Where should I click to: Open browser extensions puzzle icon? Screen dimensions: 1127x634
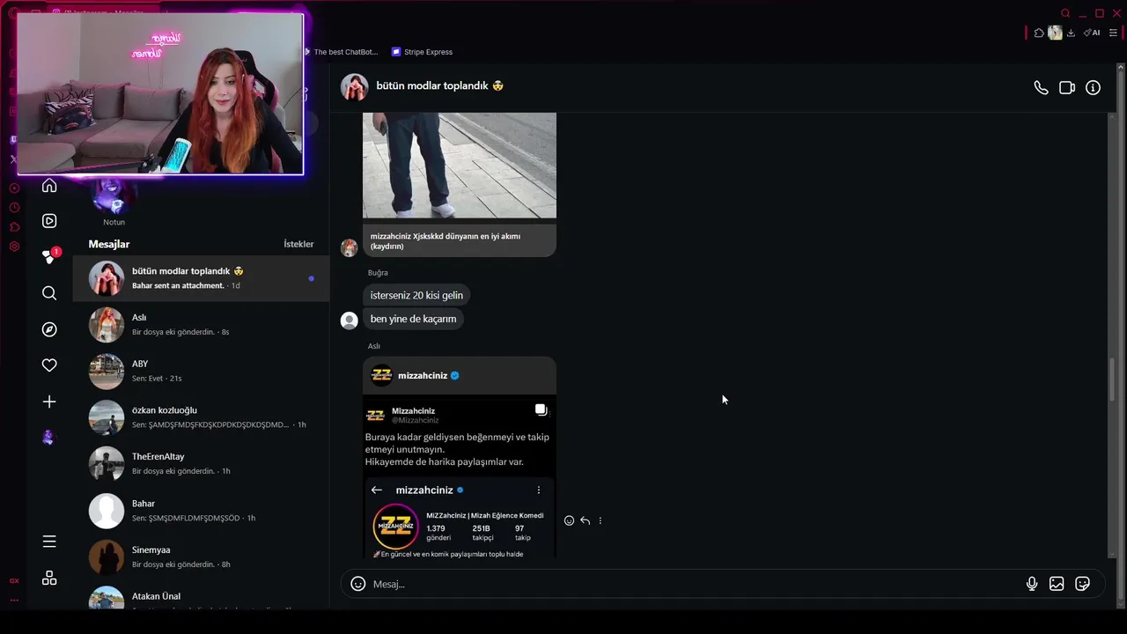(x=1039, y=33)
